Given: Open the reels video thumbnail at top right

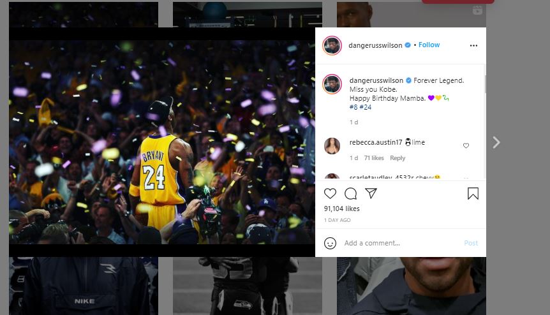Looking at the screenshot, I should tap(412, 15).
